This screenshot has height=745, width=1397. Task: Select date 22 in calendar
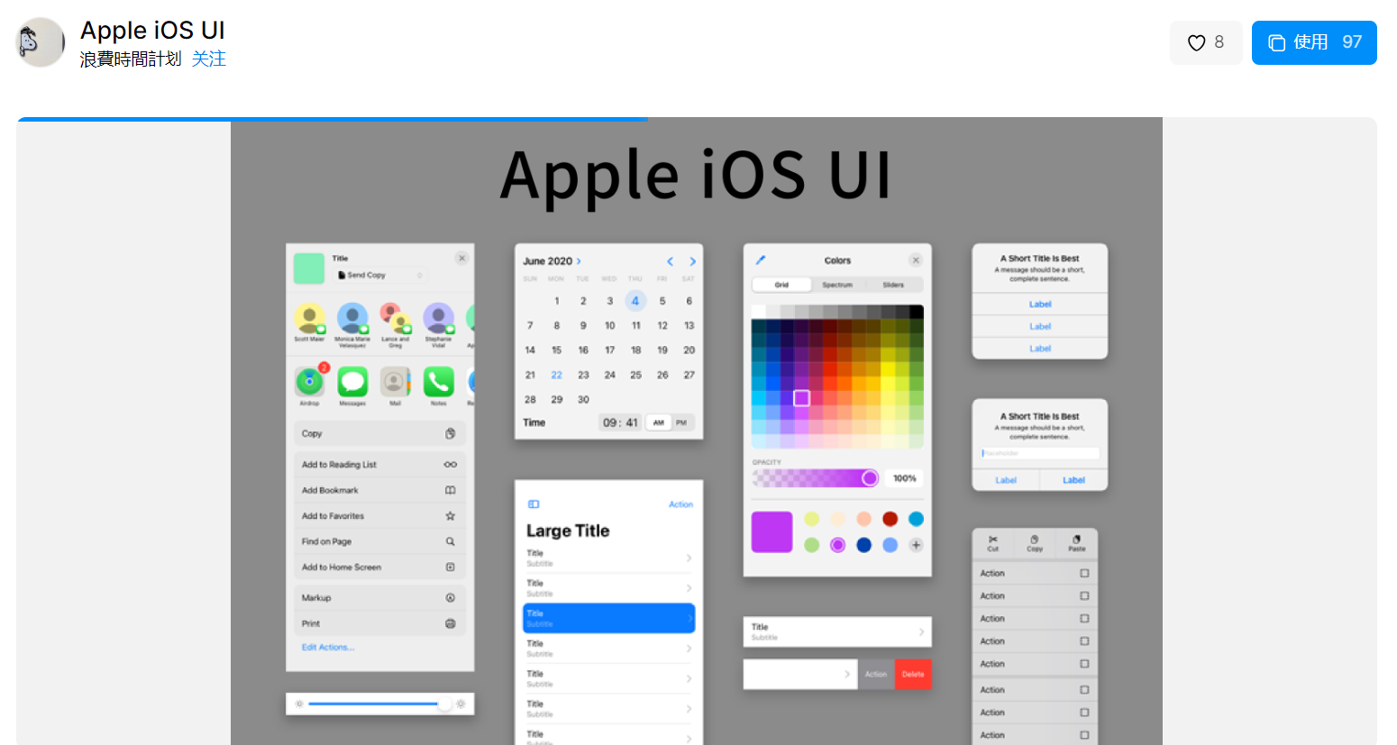click(x=556, y=375)
